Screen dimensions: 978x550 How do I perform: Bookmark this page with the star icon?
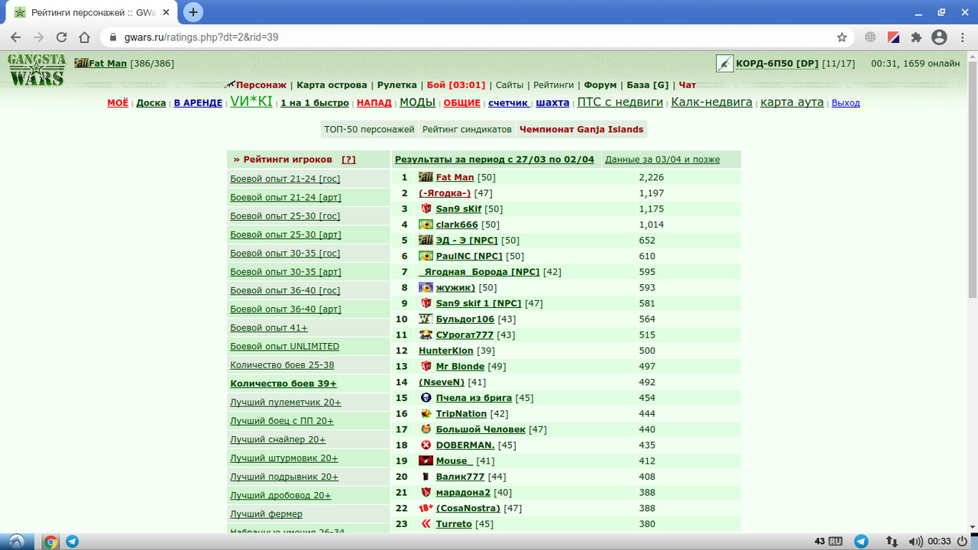click(842, 37)
